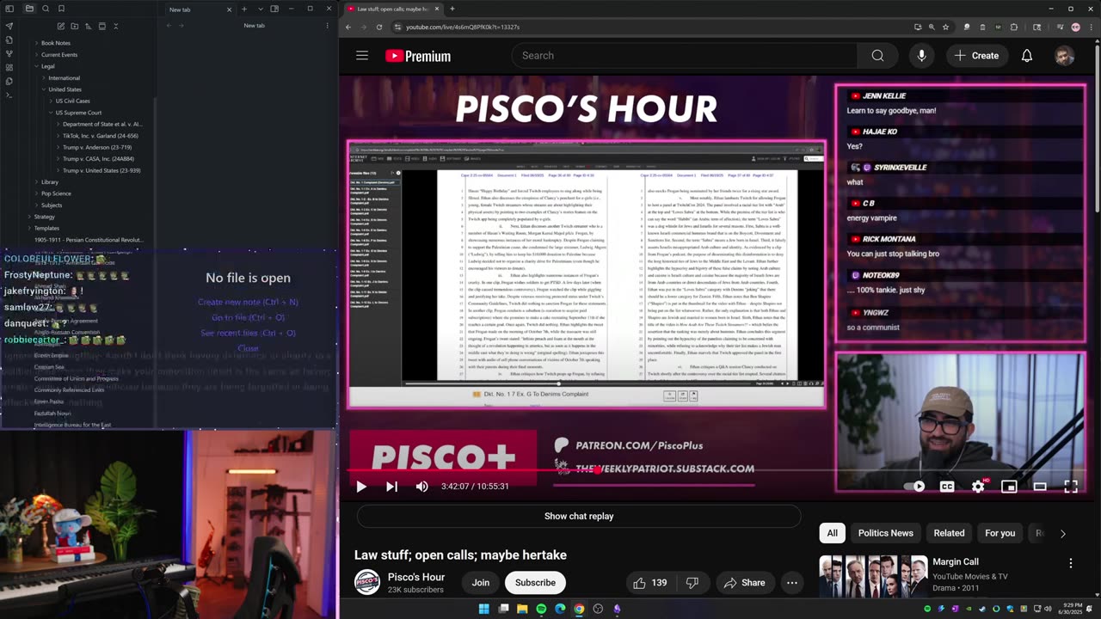Image resolution: width=1101 pixels, height=619 pixels.
Task: Open the YouTube guide hamburger menu
Action: (362, 56)
